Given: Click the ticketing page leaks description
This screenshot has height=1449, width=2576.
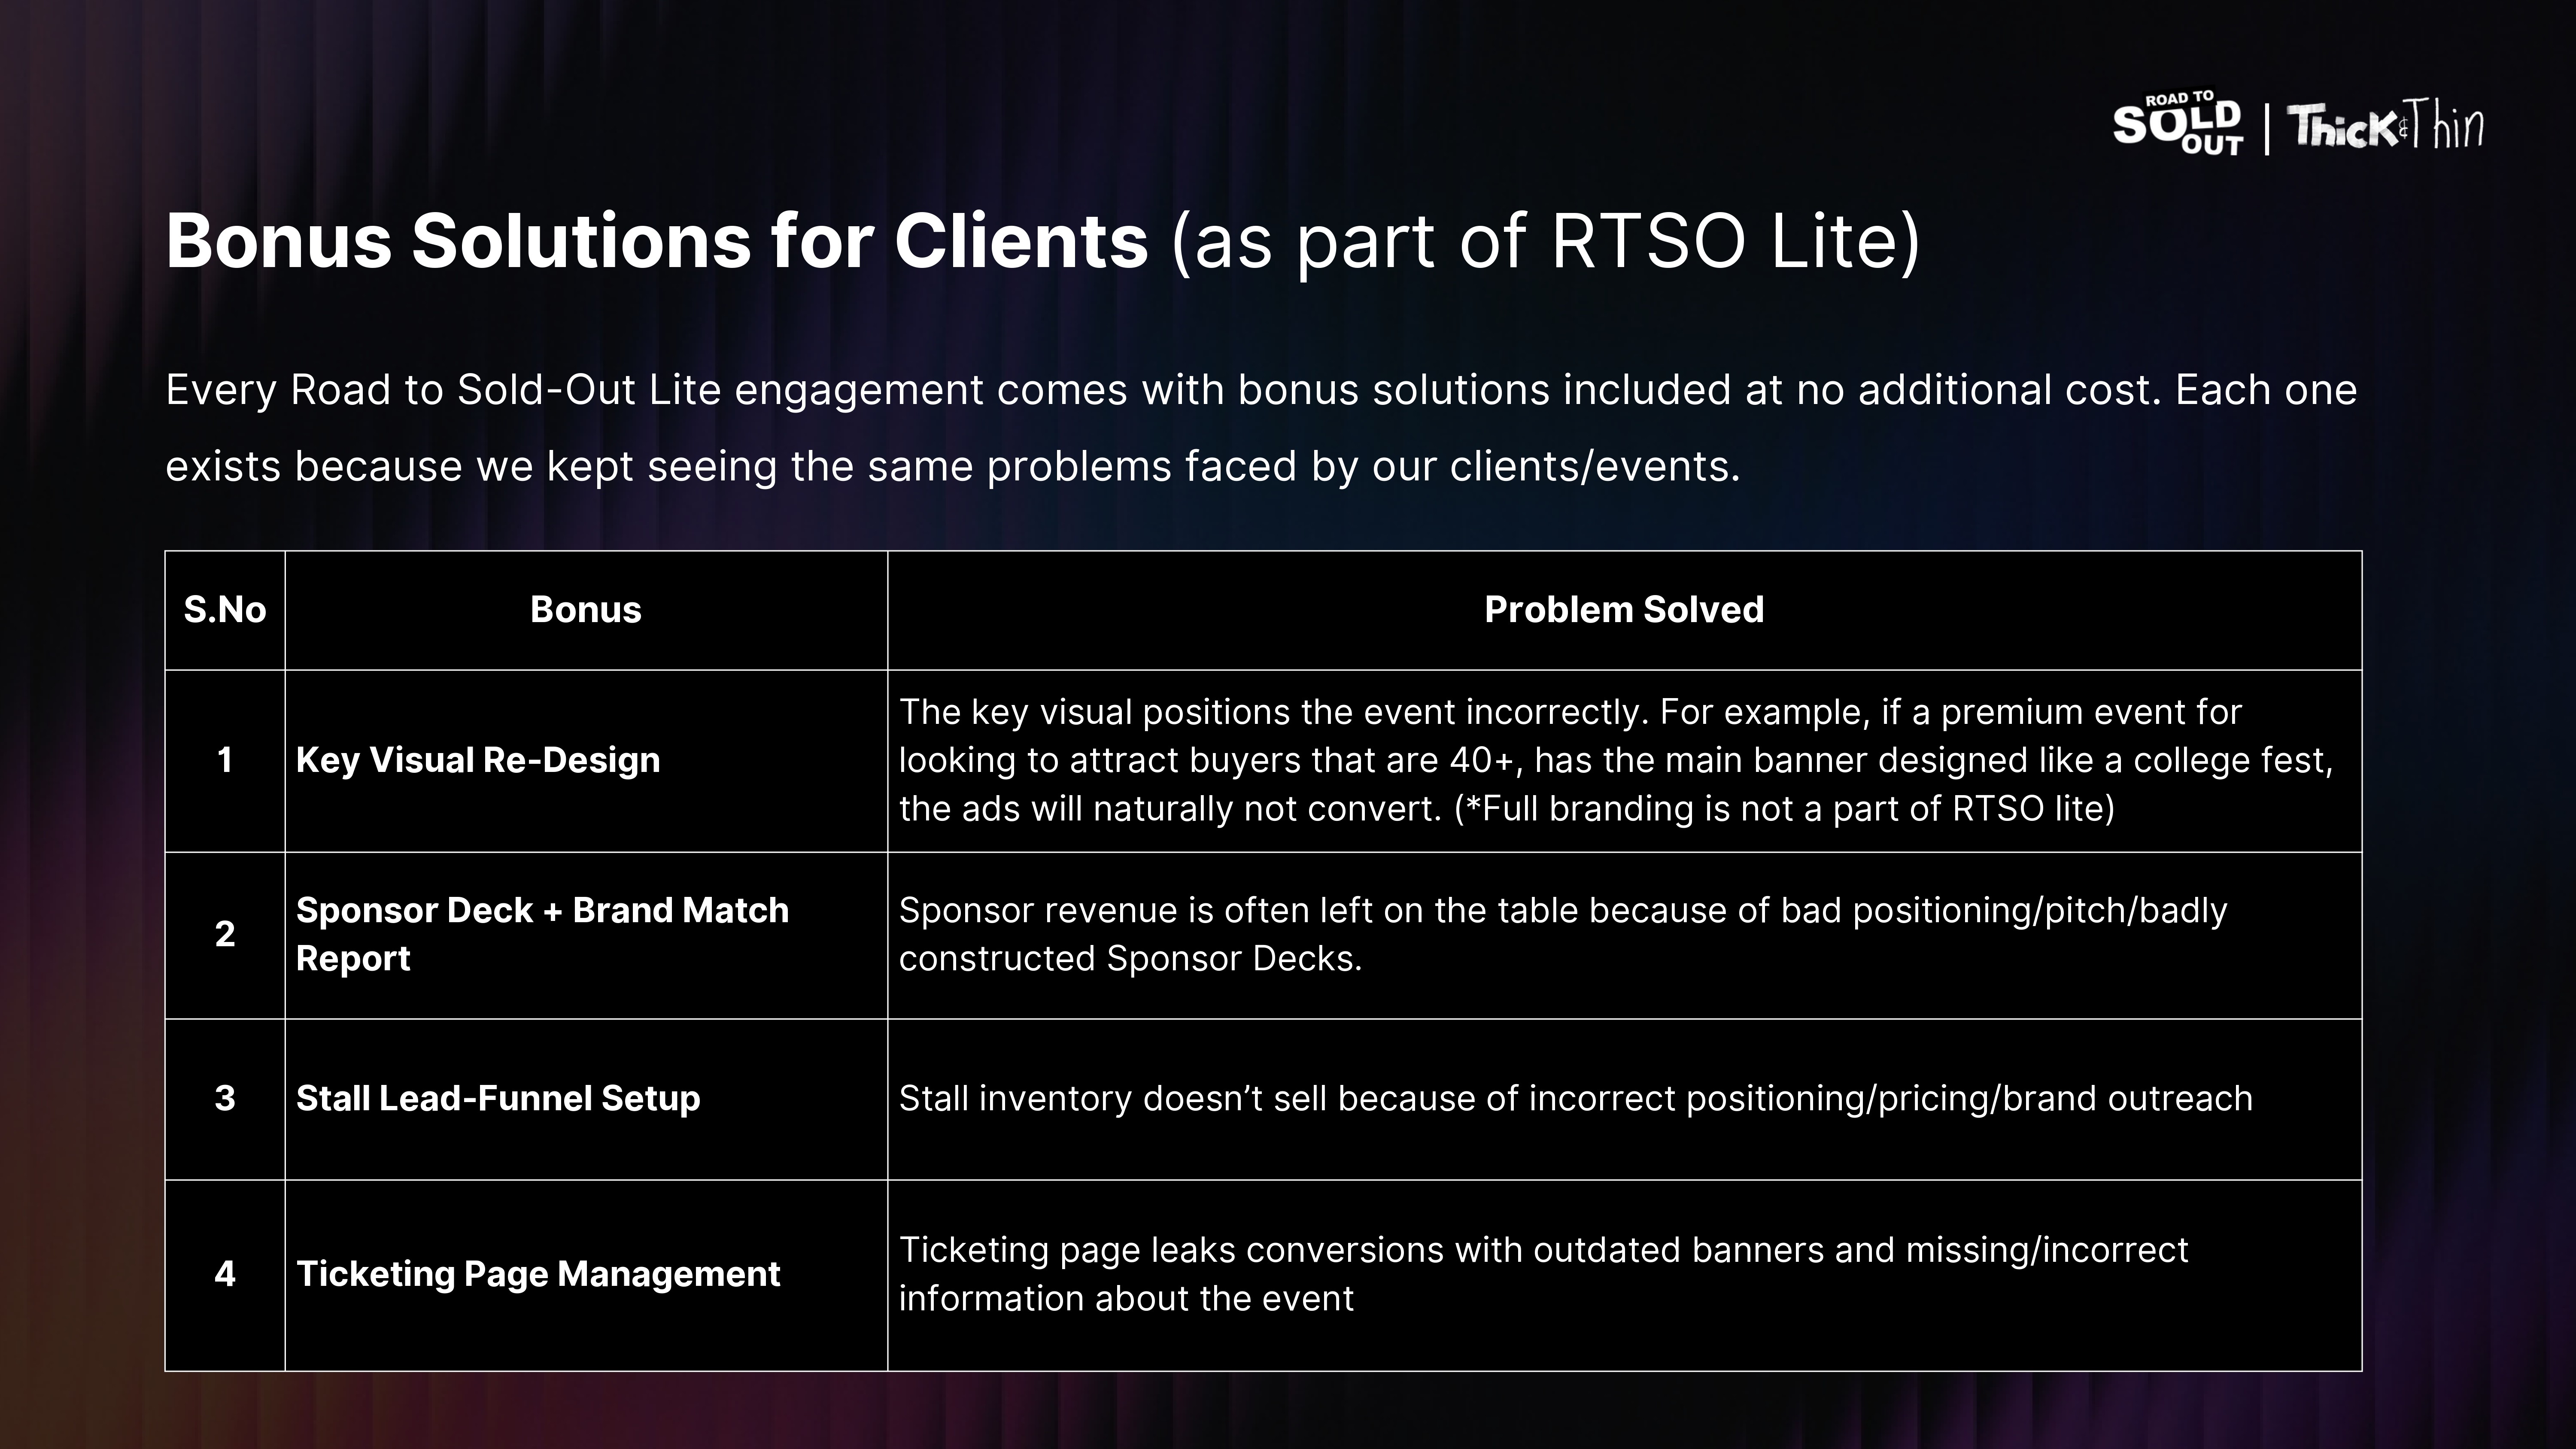Looking at the screenshot, I should tap(1543, 1274).
